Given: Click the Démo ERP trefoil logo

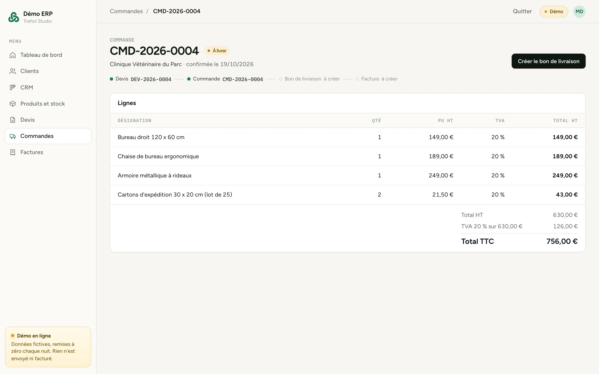Looking at the screenshot, I should click(14, 17).
